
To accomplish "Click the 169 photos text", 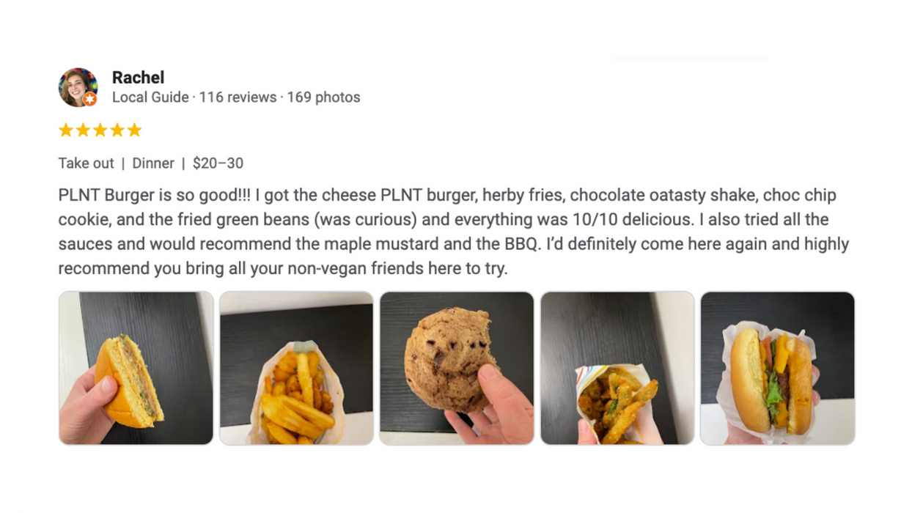I will (323, 97).
